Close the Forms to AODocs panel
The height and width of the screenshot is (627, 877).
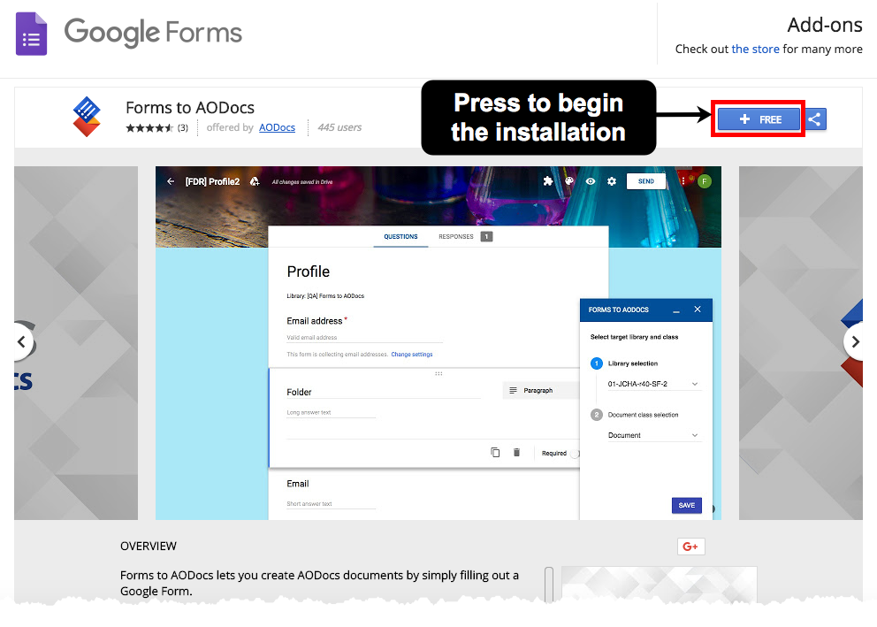pyautogui.click(x=698, y=310)
